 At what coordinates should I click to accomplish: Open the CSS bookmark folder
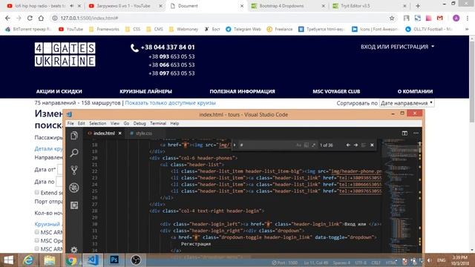point(133,29)
